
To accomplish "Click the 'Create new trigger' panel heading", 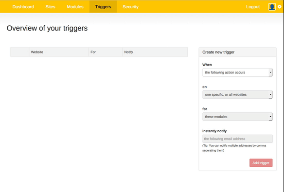I will coord(218,52).
